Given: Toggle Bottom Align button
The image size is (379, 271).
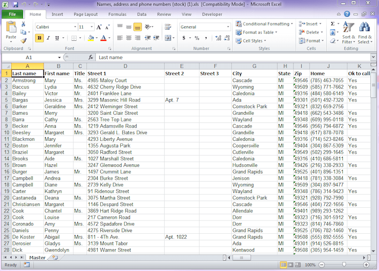Looking at the screenshot, I should pos(138,27).
